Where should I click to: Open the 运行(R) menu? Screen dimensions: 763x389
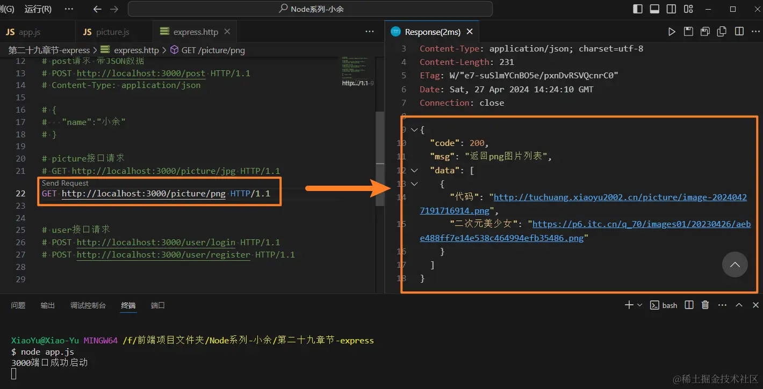38,9
